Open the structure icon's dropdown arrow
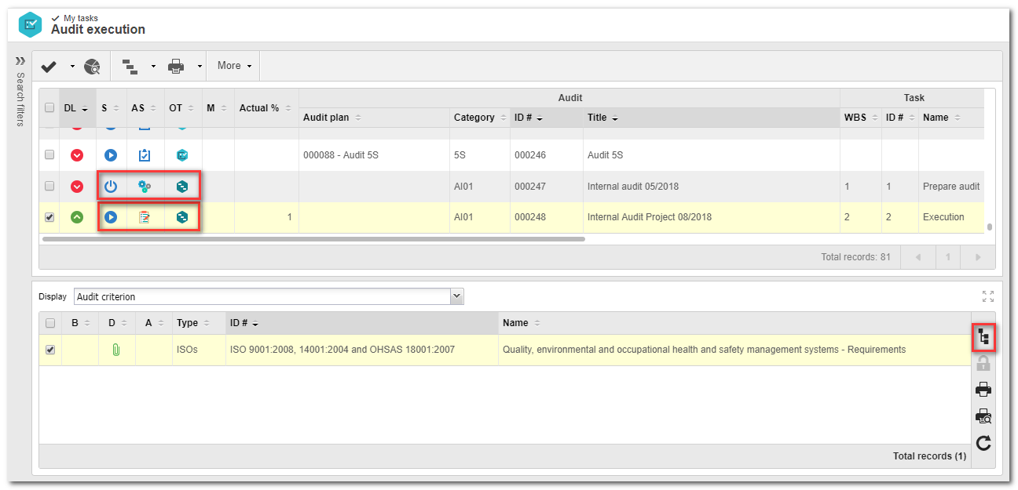 [x=153, y=67]
